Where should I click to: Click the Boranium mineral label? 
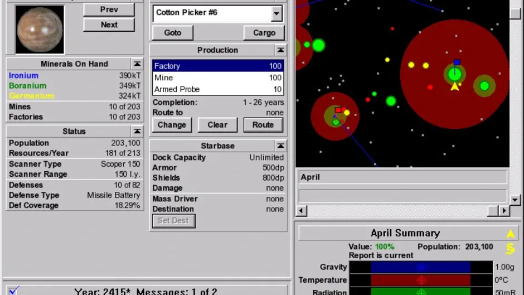click(27, 86)
